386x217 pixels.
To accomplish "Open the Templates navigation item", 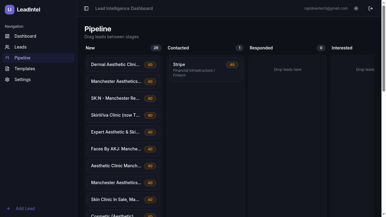I will 38,69.
